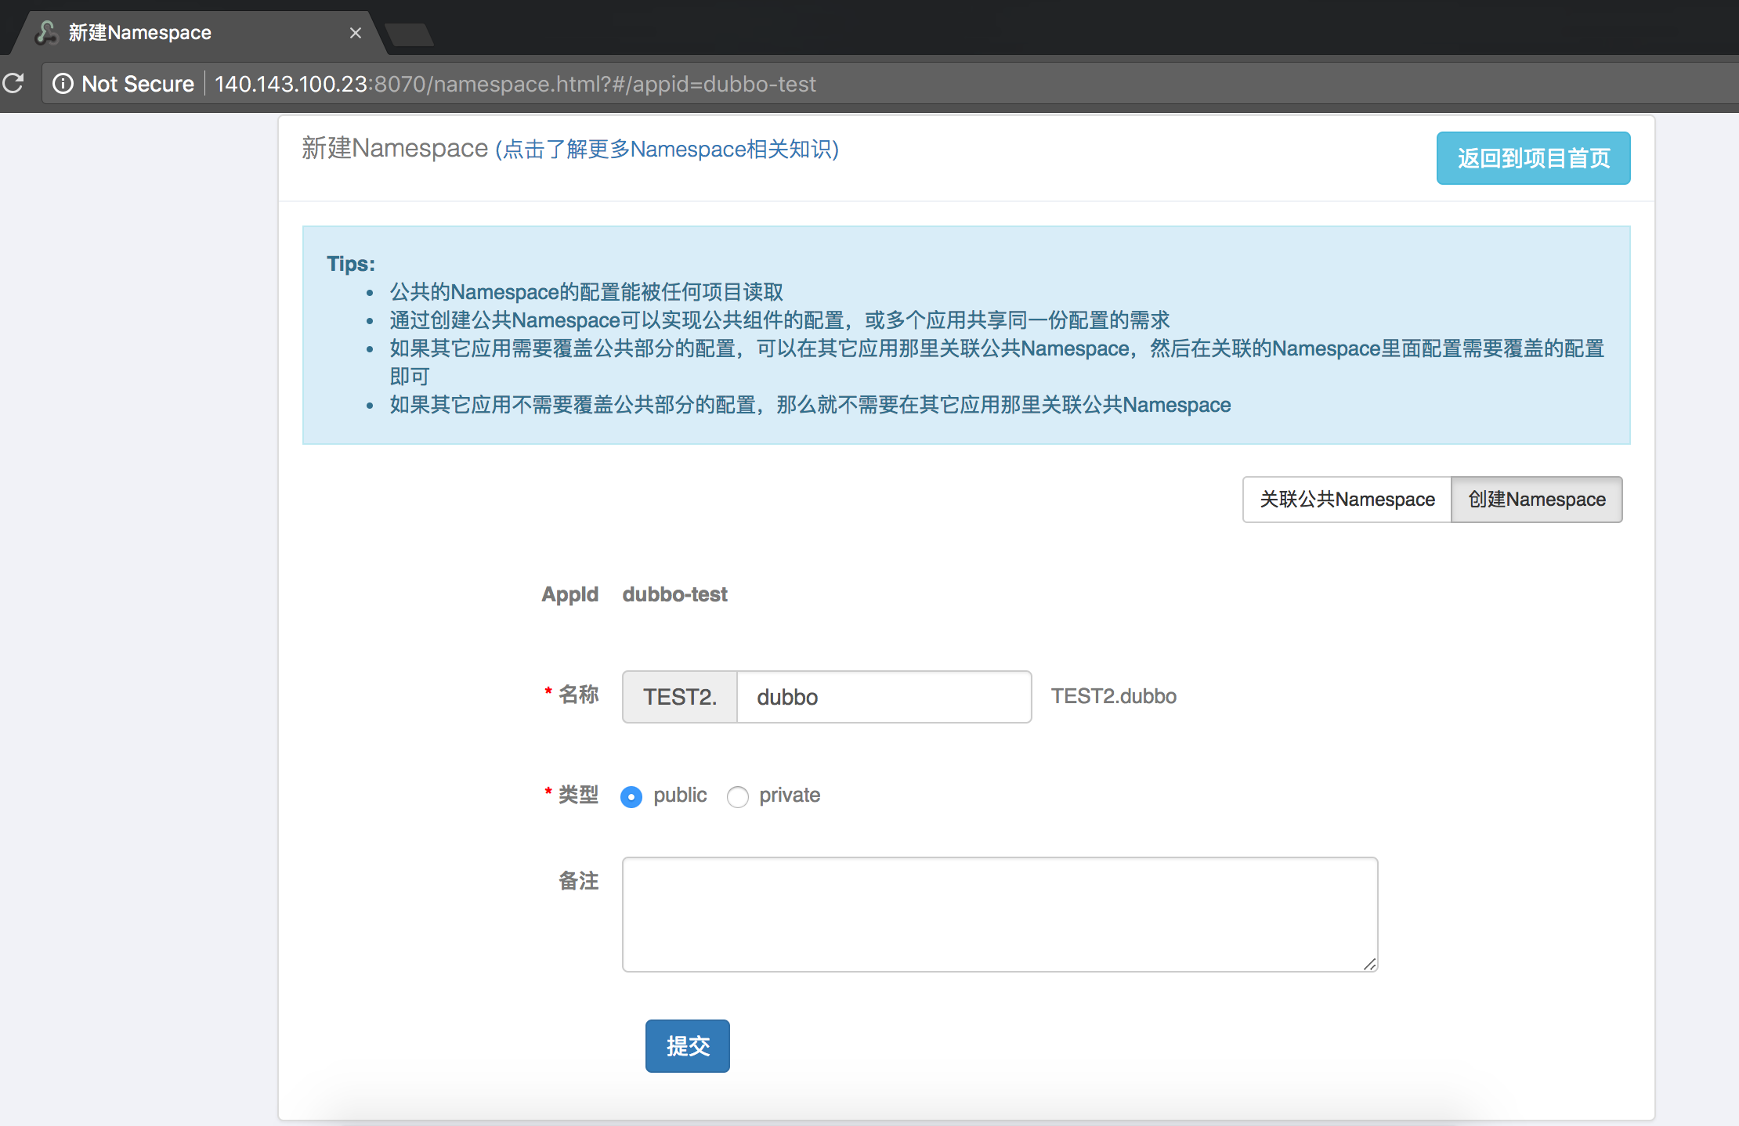This screenshot has height=1126, width=1739.
Task: Open the 点击了解更多Namespace相关知识 link
Action: coord(667,150)
